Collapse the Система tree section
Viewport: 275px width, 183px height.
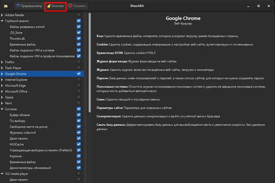click(x=2, y=109)
